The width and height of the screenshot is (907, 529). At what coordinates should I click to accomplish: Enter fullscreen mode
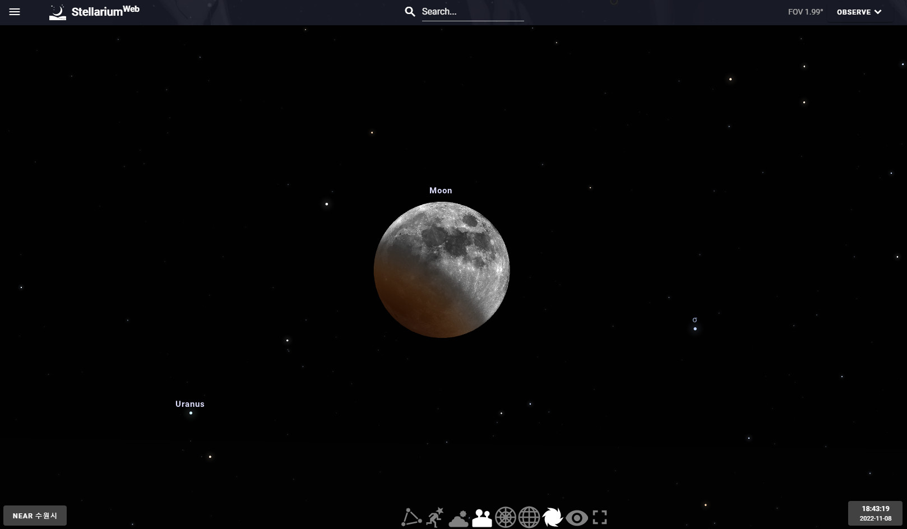click(600, 517)
